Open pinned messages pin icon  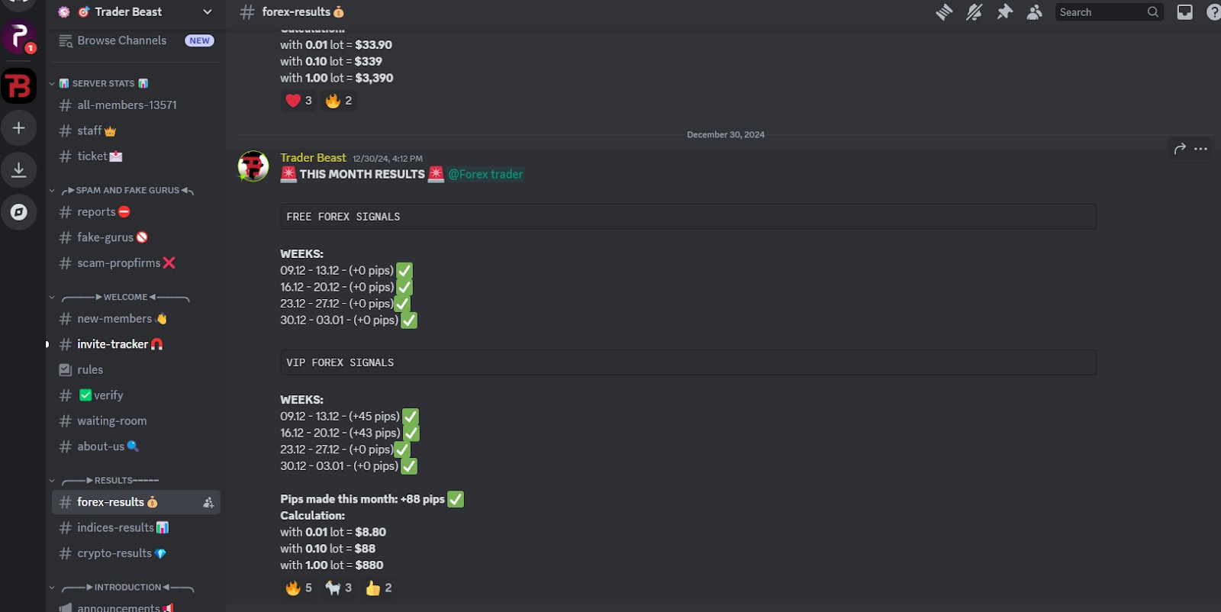pos(1005,12)
